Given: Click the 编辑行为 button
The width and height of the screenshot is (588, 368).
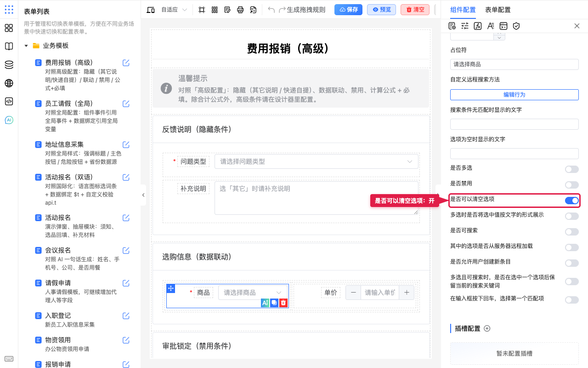Looking at the screenshot, I should [x=514, y=95].
